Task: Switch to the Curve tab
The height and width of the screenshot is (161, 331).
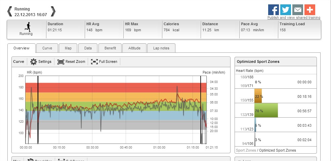Action: click(47, 48)
